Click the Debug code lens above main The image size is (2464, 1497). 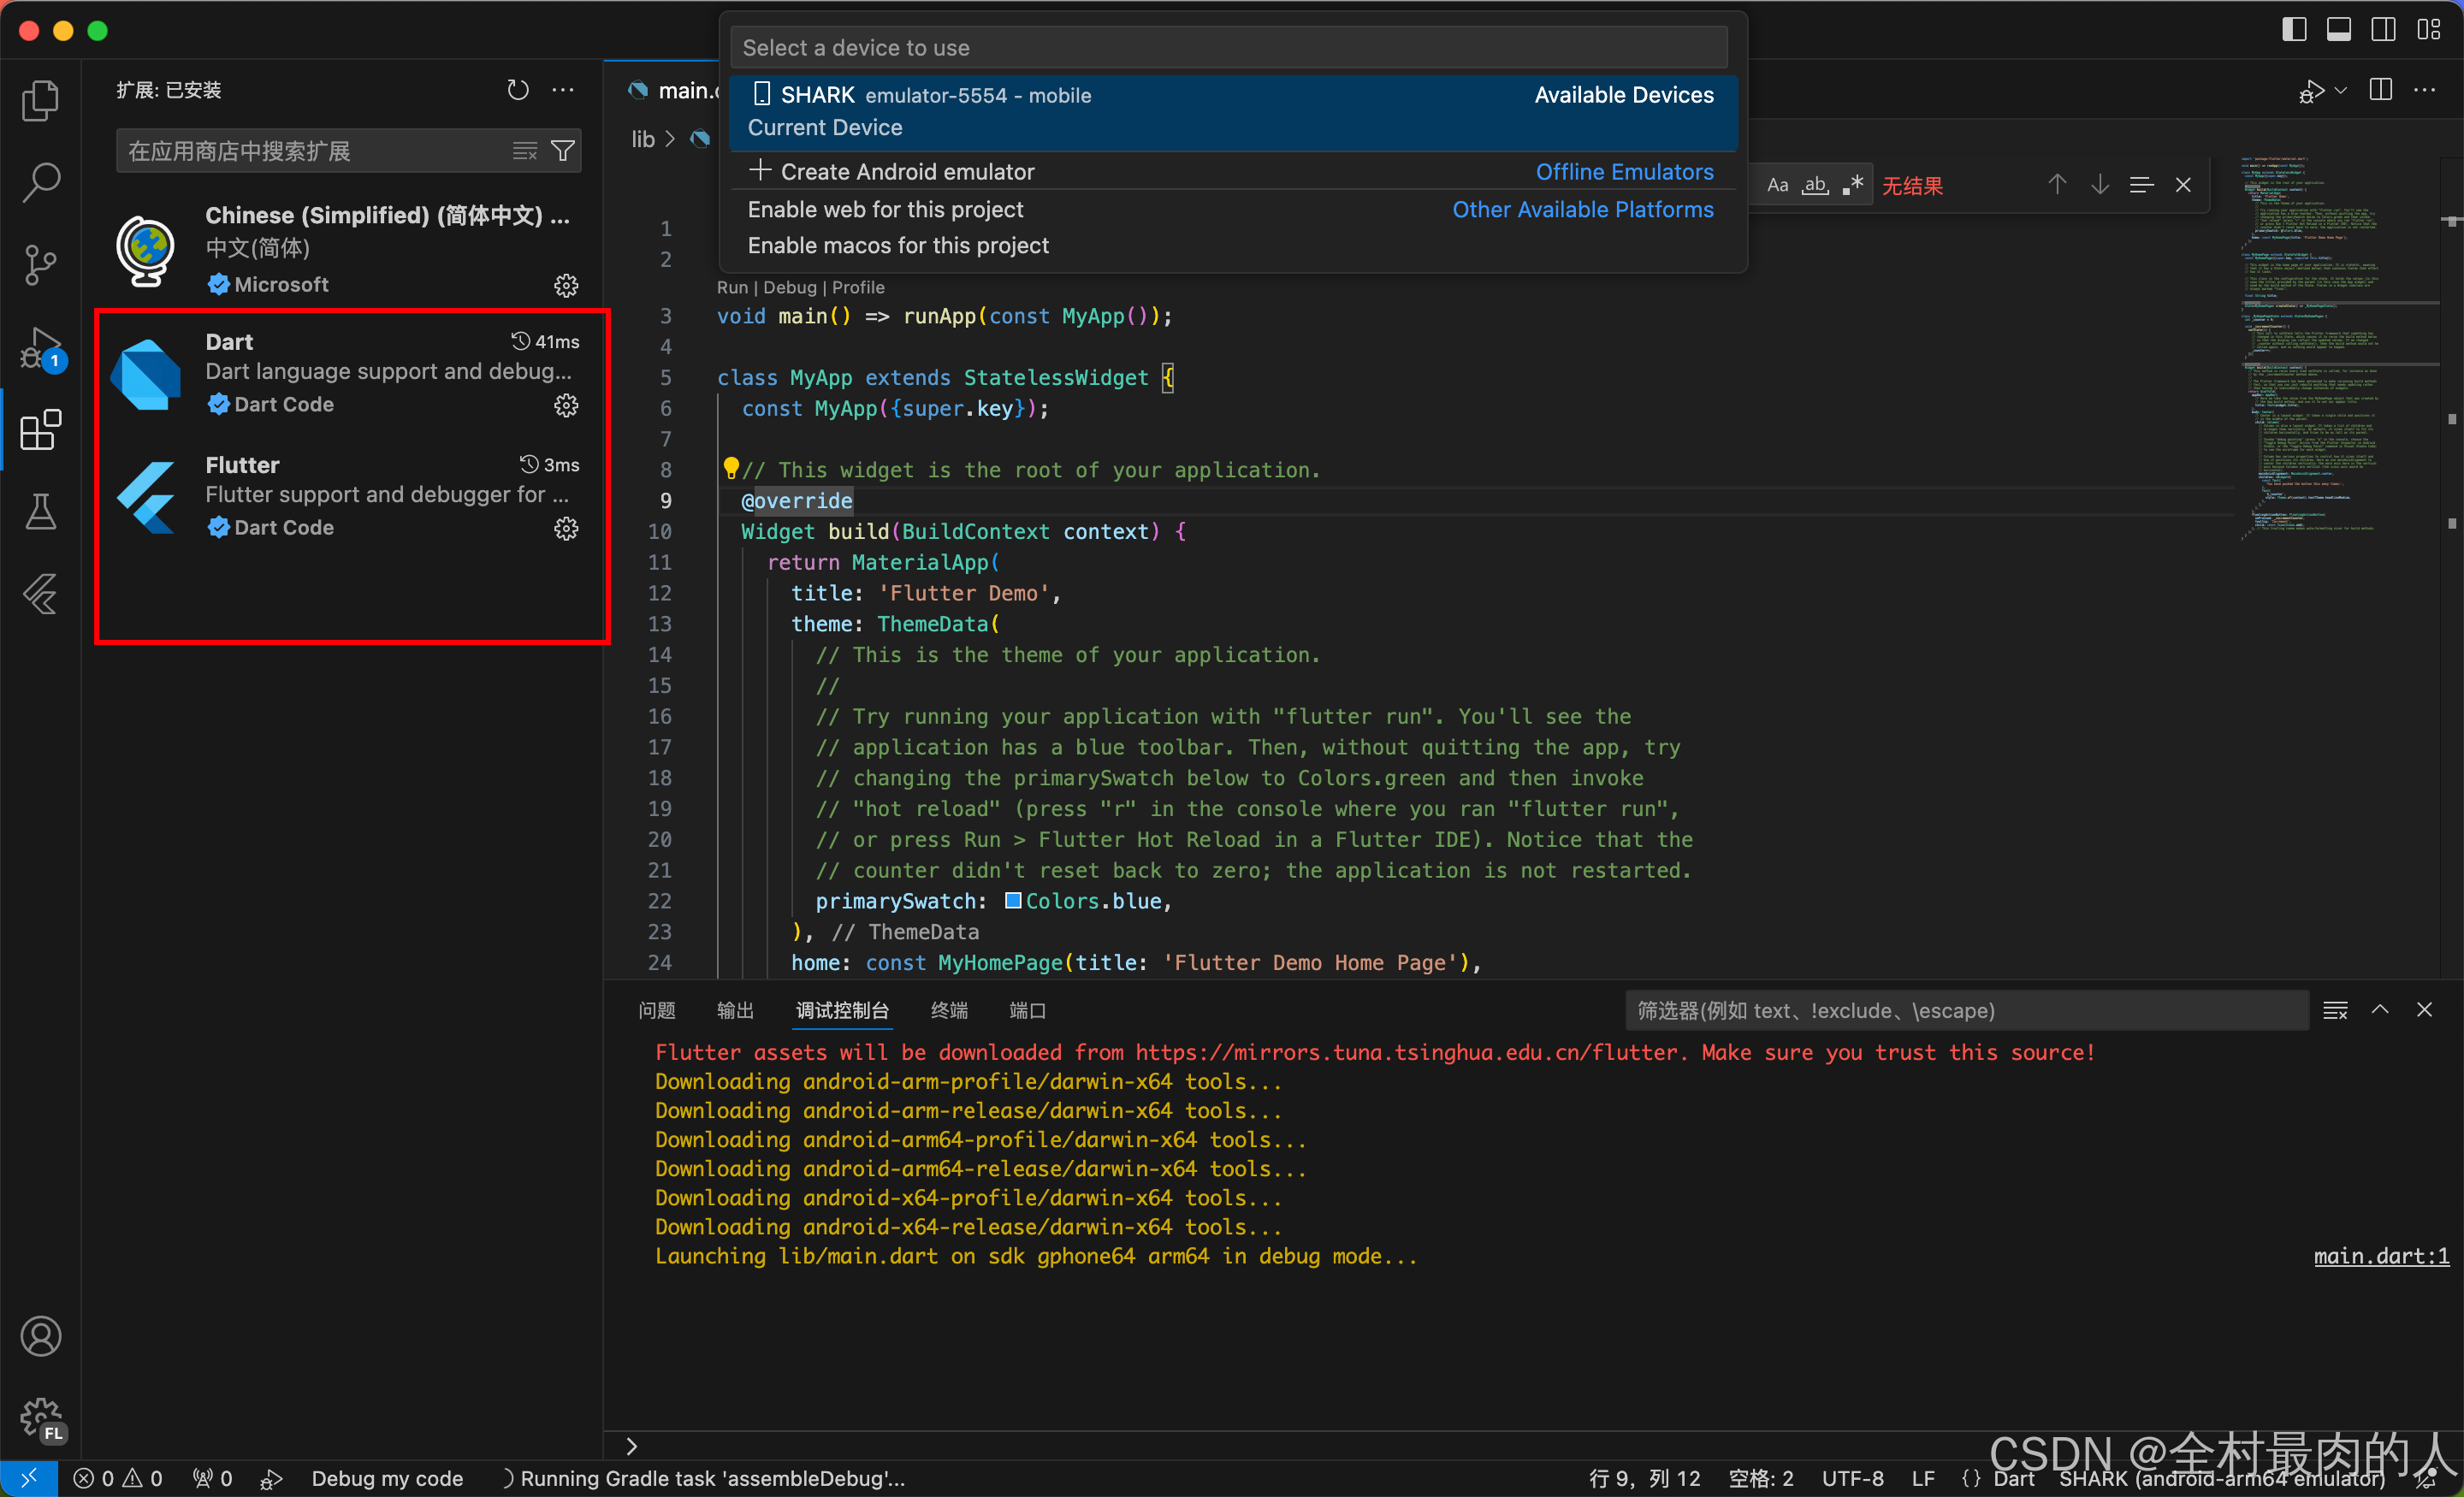pos(789,287)
